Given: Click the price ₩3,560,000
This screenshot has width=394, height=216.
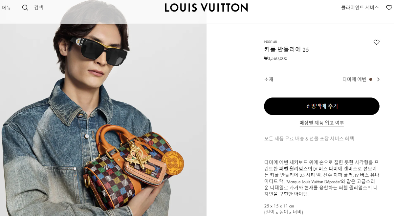Looking at the screenshot, I should (276, 58).
